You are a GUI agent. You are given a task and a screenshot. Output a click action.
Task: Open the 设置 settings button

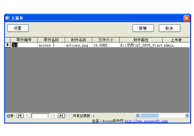tap(18, 28)
